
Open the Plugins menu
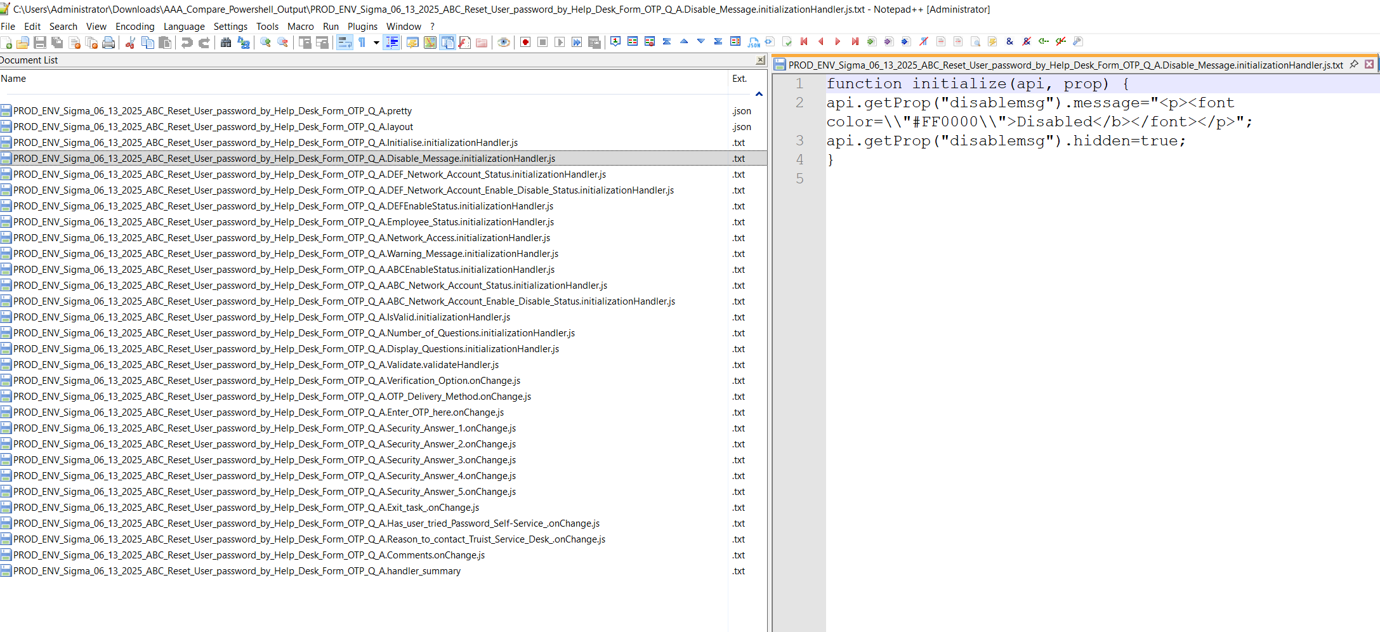coord(362,26)
